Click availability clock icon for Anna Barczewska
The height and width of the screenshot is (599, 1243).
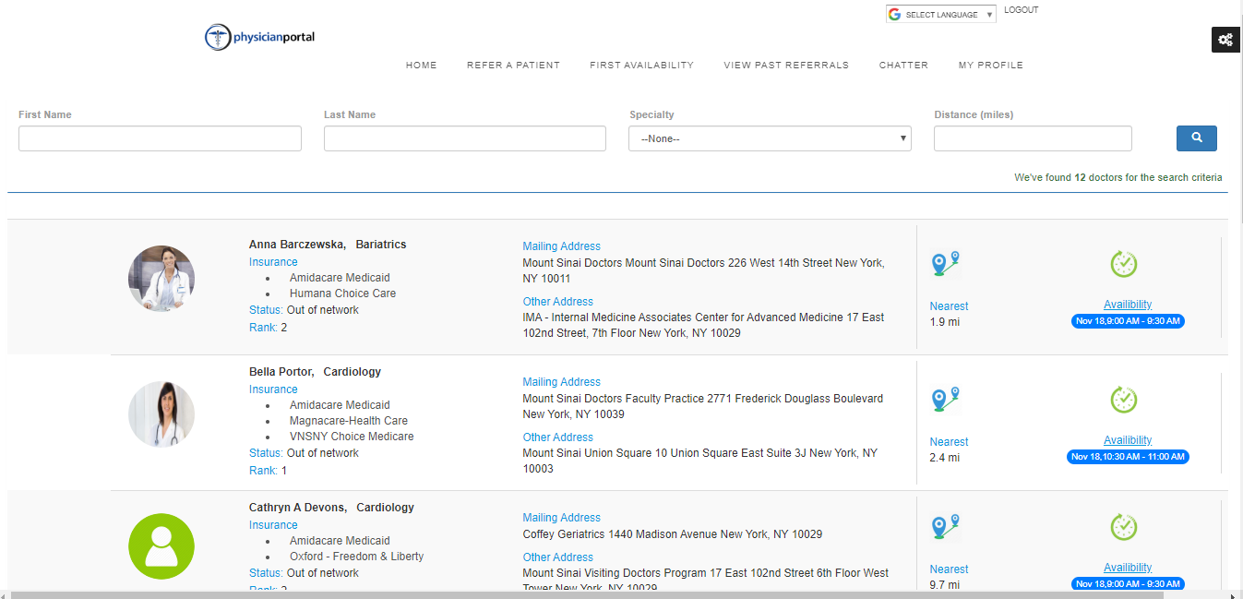pyautogui.click(x=1123, y=264)
